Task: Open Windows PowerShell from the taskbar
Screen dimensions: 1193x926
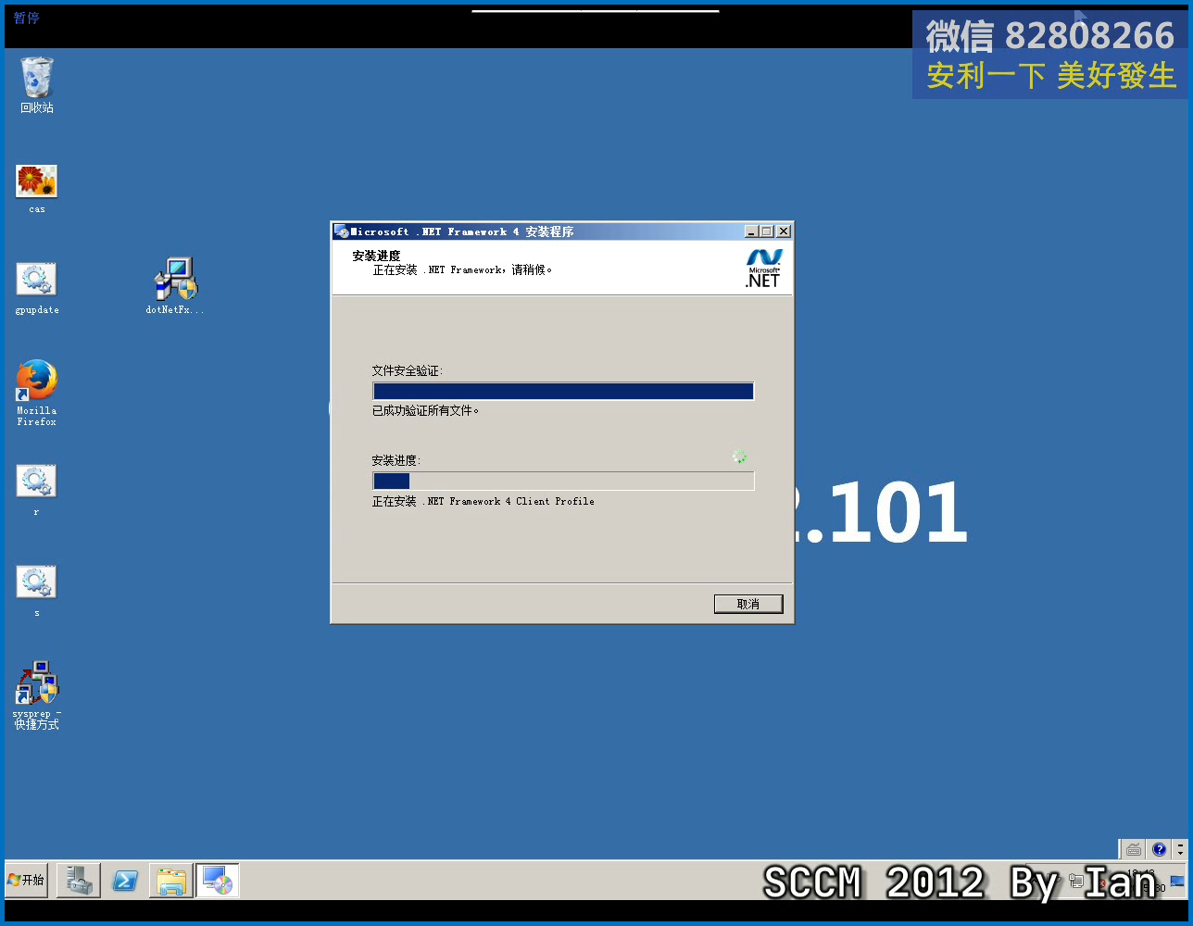Action: [125, 880]
